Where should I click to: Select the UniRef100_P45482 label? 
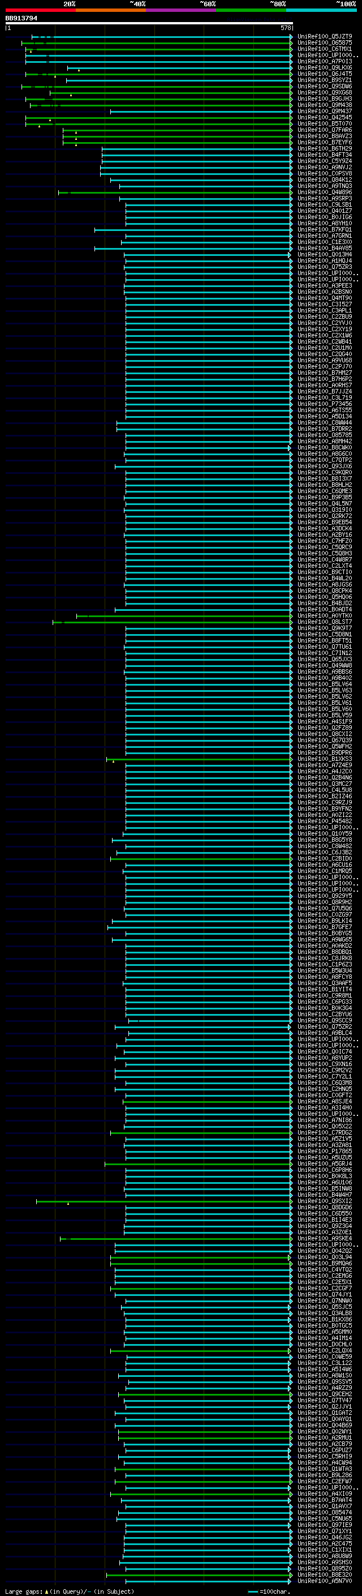[324, 821]
